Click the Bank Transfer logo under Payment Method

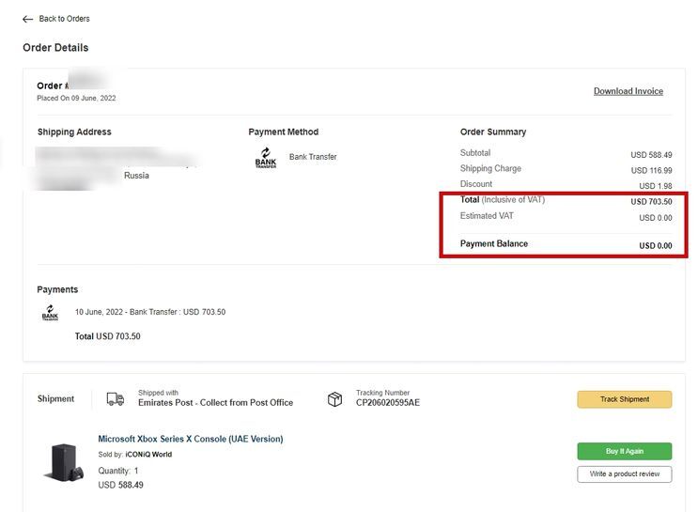[x=266, y=159]
